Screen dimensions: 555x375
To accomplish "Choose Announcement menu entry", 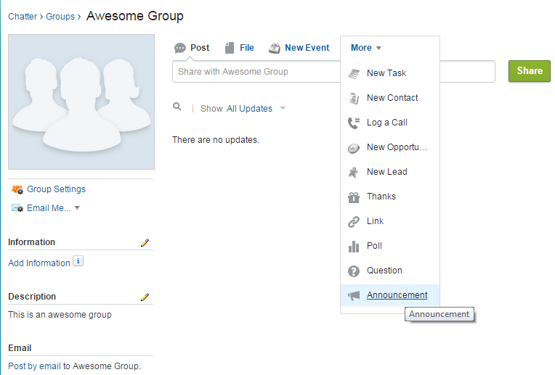I will pos(390,295).
